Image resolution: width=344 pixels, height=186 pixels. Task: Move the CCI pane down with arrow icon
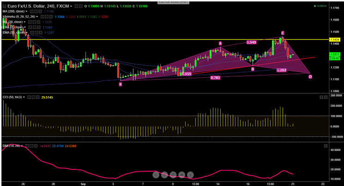click(326, 97)
